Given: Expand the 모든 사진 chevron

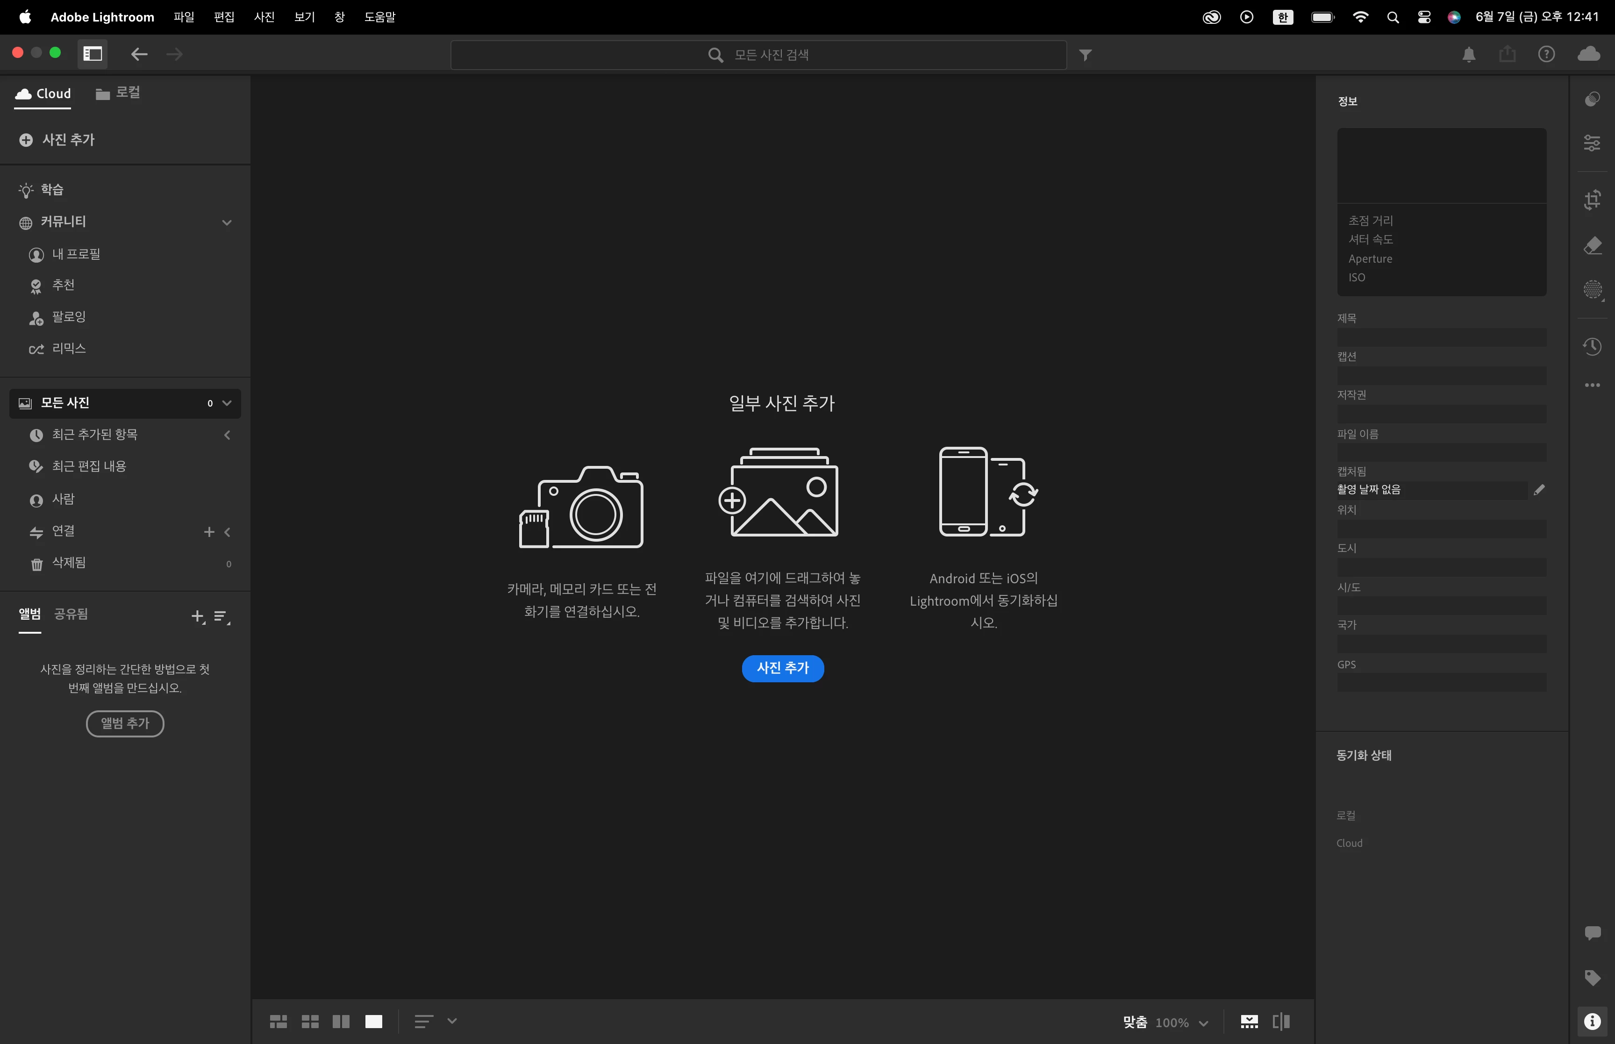Looking at the screenshot, I should point(227,403).
